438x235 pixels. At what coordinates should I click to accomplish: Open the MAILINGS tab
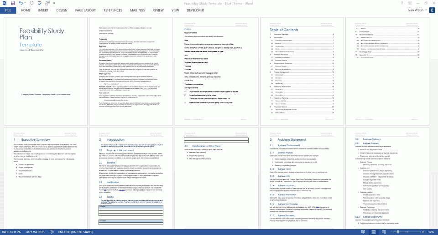[137, 10]
